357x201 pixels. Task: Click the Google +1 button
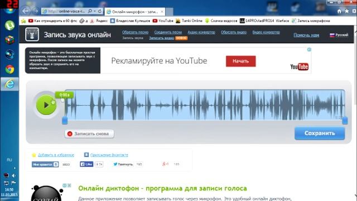click(x=165, y=164)
